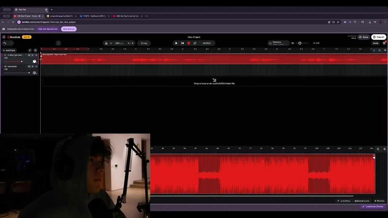Switch to My Top 5 Lists YouTube tab

[x=127, y=16]
